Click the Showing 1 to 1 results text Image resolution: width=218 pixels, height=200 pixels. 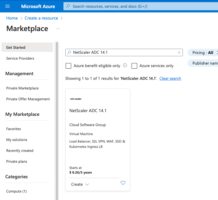pyautogui.click(x=111, y=79)
